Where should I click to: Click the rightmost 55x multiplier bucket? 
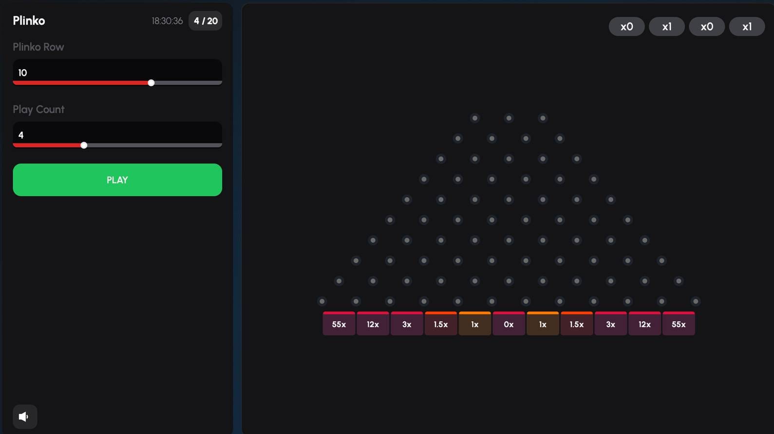point(678,324)
